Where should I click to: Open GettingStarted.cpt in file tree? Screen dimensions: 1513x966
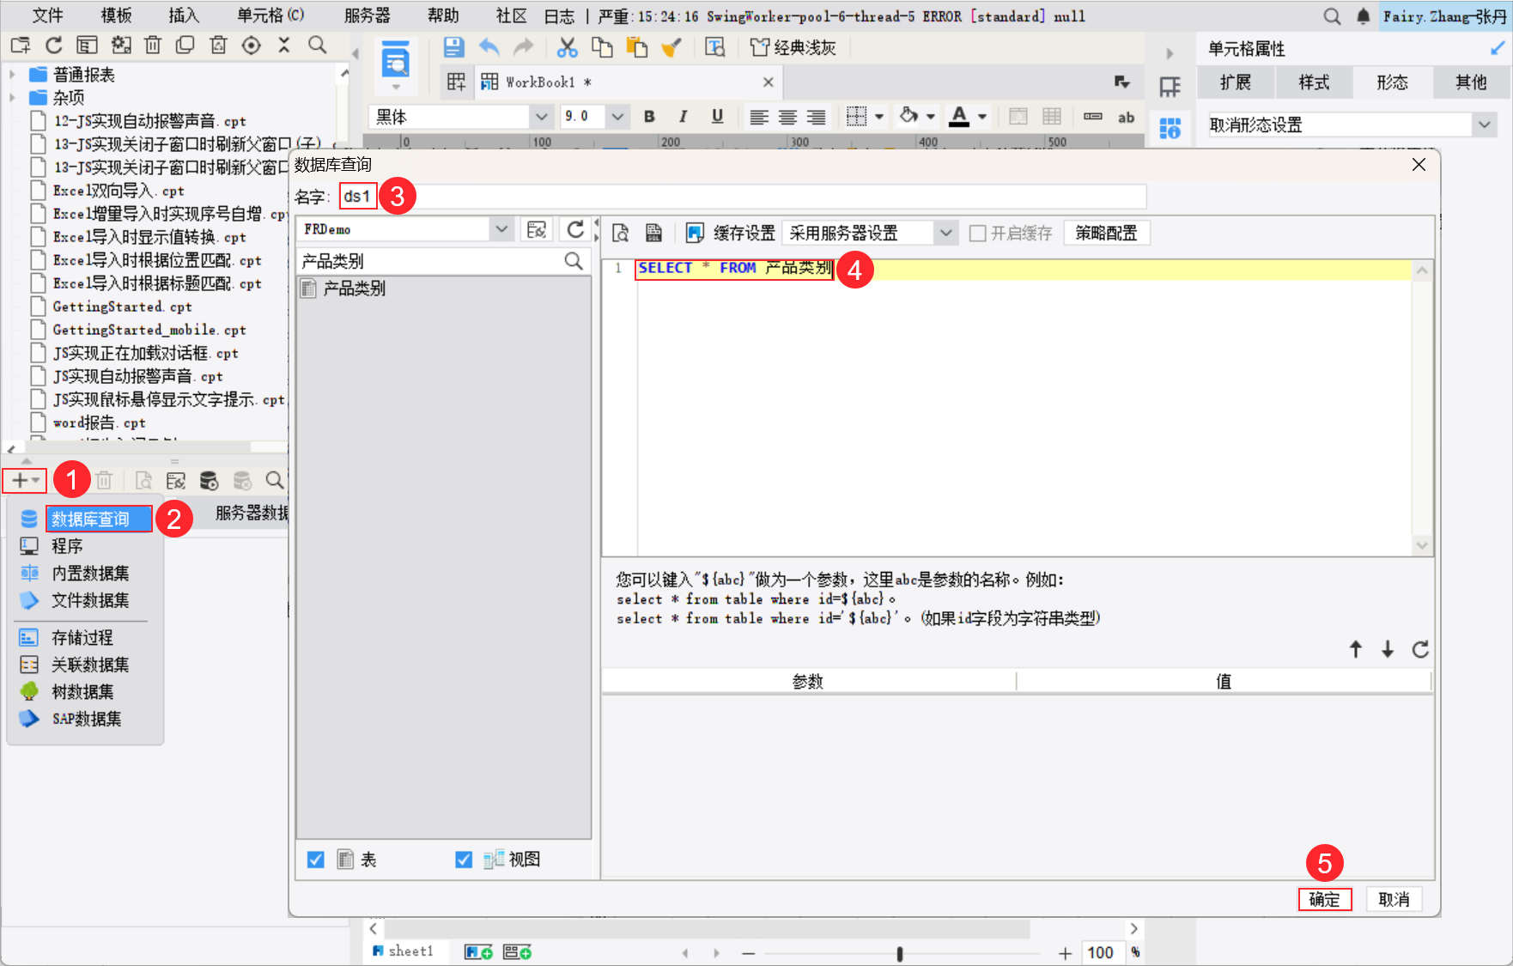122,307
